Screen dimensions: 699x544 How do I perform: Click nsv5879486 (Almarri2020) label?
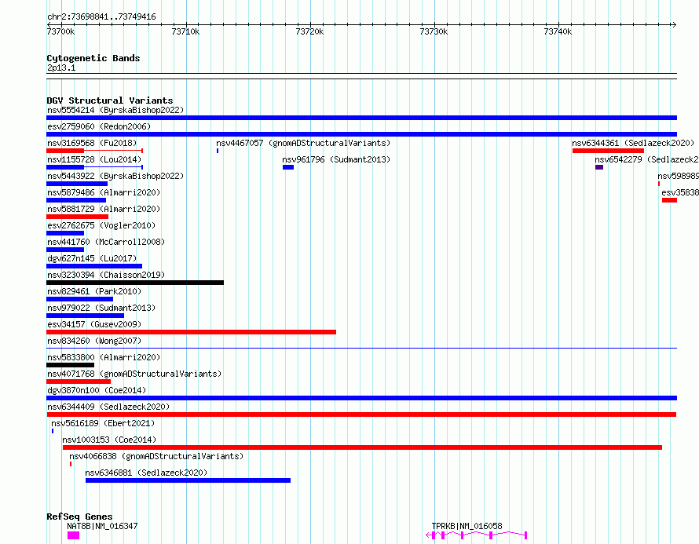[104, 192]
